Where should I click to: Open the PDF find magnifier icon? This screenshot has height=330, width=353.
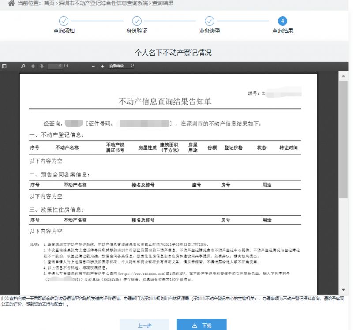[23, 66]
